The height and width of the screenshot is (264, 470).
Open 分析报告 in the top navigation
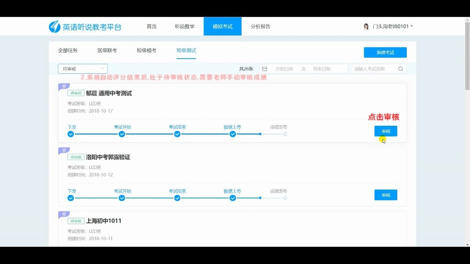(260, 26)
